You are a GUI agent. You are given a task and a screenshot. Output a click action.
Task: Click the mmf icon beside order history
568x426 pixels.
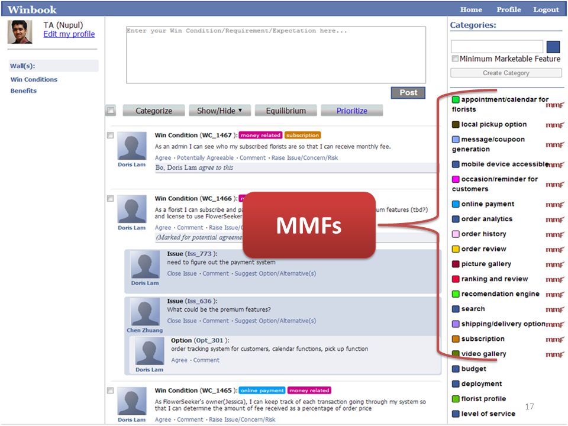(555, 234)
